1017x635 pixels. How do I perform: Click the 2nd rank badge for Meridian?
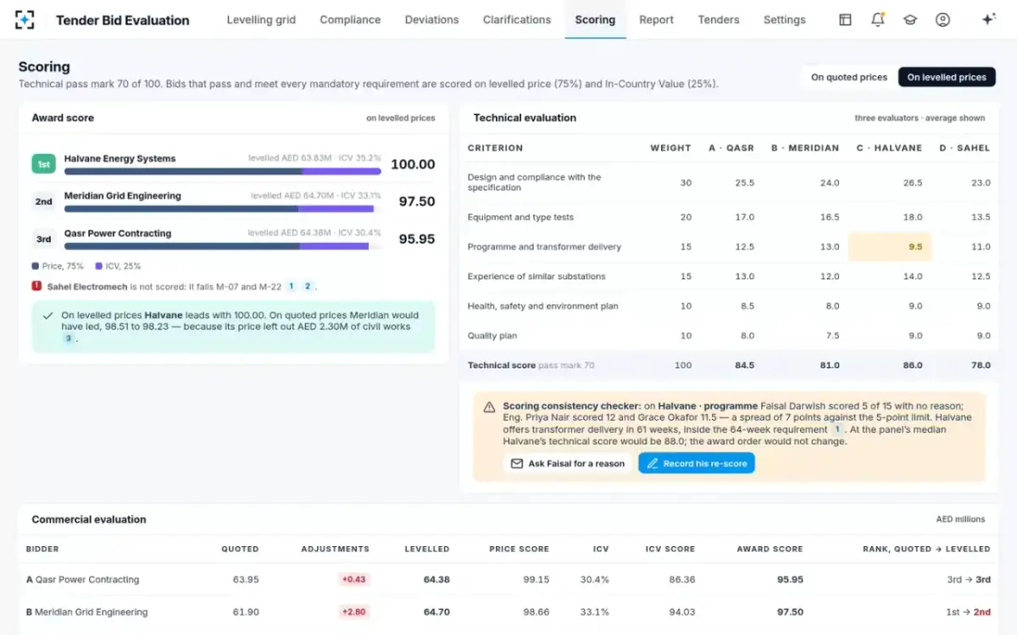[x=43, y=202]
